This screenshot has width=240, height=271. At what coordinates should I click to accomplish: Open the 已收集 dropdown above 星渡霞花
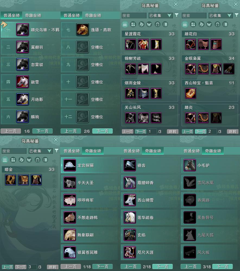pyautogui.click(x=160, y=16)
